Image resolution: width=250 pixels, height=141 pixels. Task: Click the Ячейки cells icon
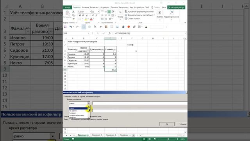coord(160,13)
